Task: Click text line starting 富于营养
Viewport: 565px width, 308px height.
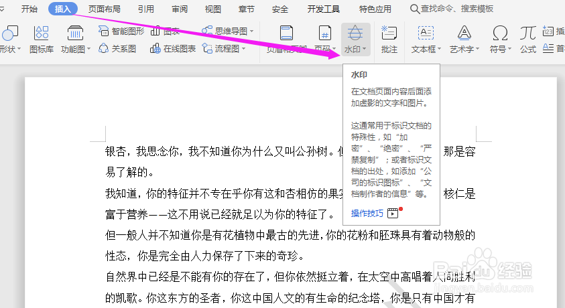Action: coord(220,214)
